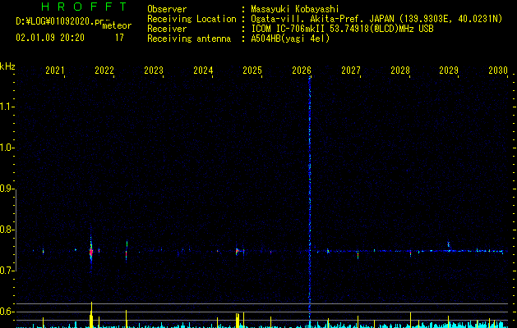The height and width of the screenshot is (328, 517).
Task: Click the kHz axis unit label
Action: (7, 66)
